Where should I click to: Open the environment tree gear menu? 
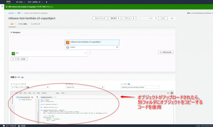point(32,97)
